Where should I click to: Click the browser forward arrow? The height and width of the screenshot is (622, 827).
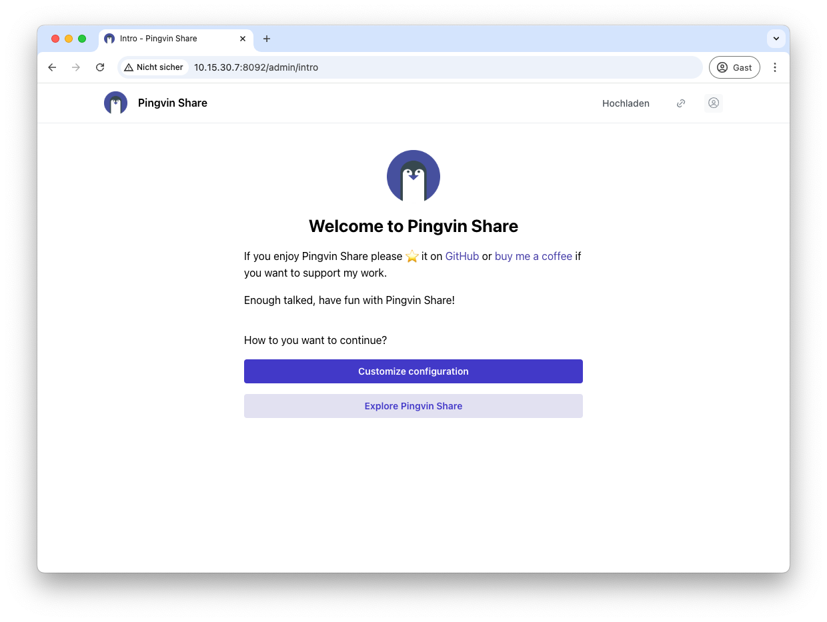coord(76,67)
